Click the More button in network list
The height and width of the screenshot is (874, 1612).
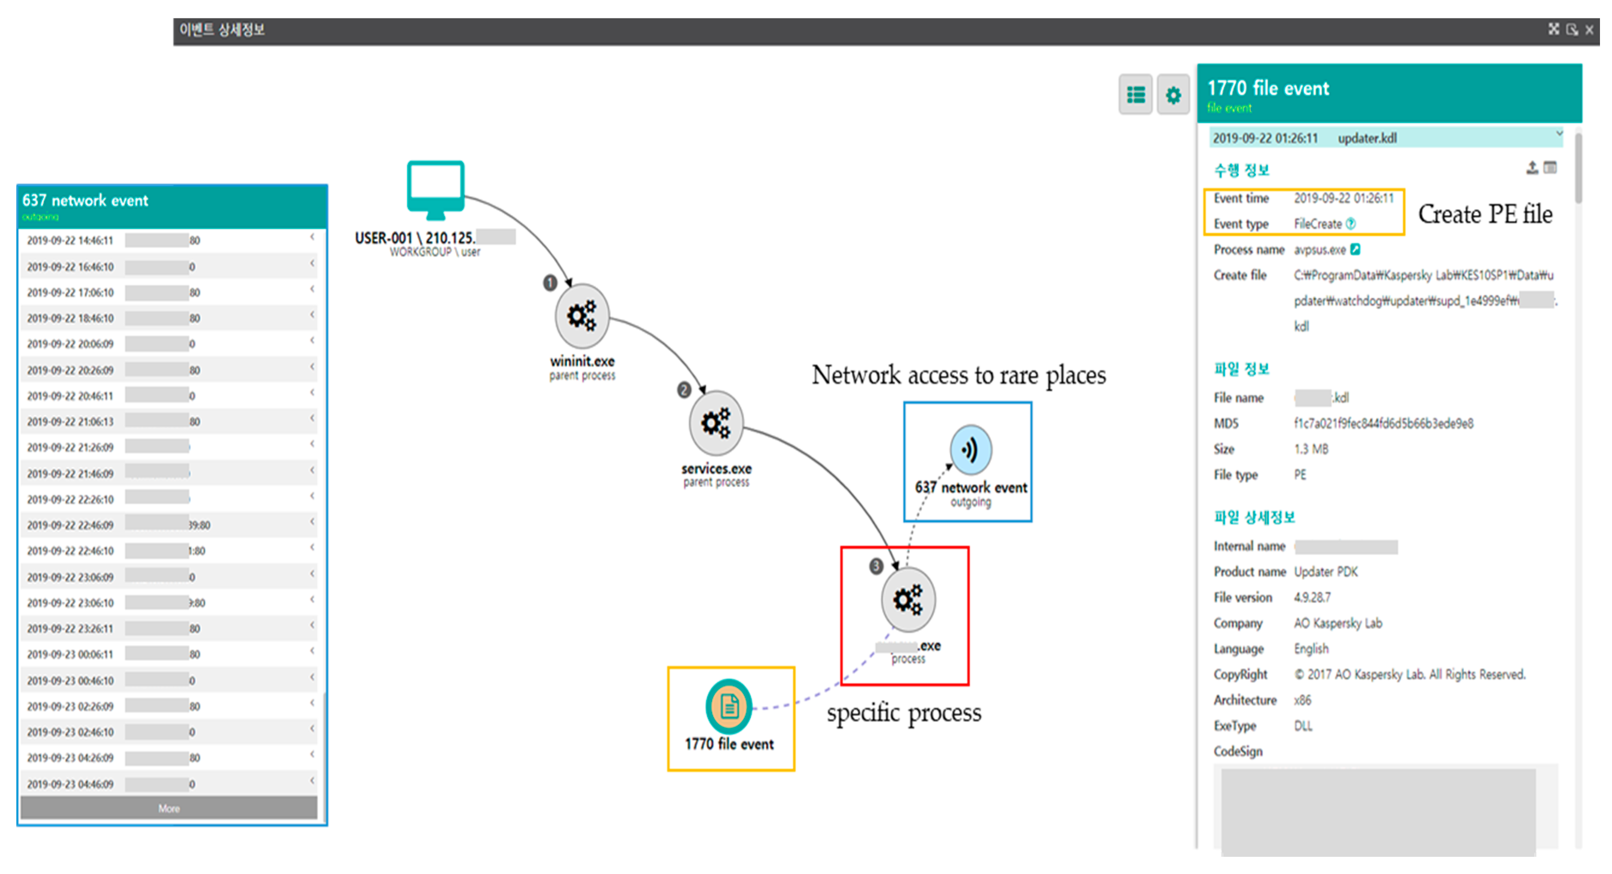[x=169, y=808]
